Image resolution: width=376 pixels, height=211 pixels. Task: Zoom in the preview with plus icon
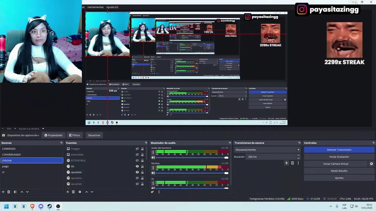coord(15,129)
